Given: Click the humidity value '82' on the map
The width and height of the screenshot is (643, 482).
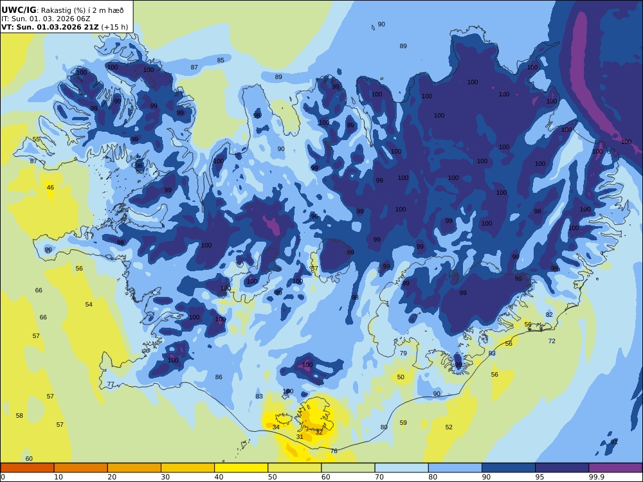Looking at the screenshot, I should click(549, 315).
